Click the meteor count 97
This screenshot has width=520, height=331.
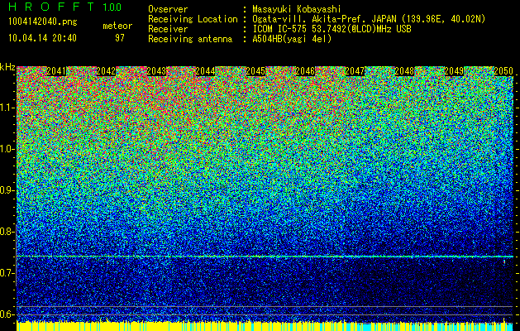120,38
